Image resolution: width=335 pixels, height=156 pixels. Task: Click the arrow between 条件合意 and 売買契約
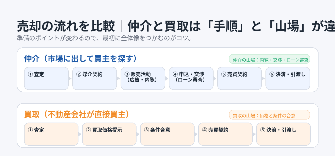point(196,134)
